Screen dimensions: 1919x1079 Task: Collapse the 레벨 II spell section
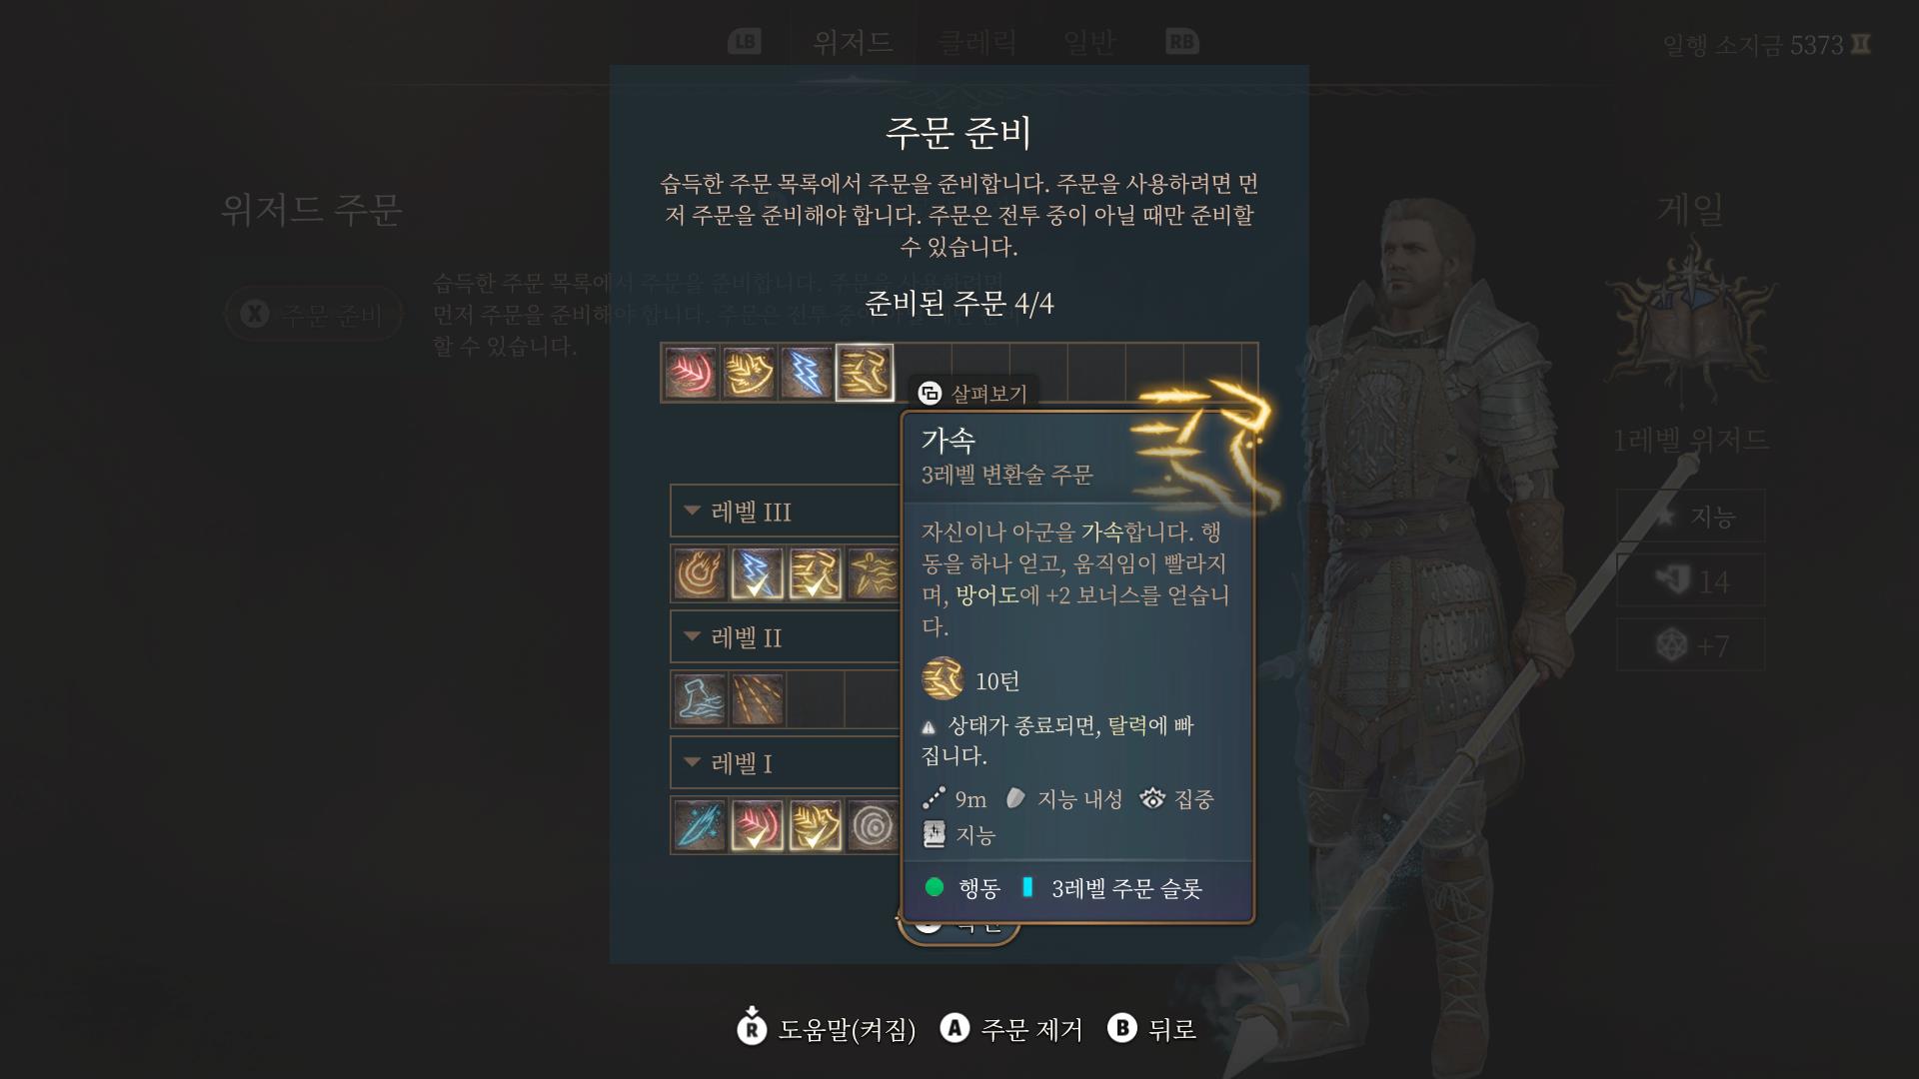[786, 637]
